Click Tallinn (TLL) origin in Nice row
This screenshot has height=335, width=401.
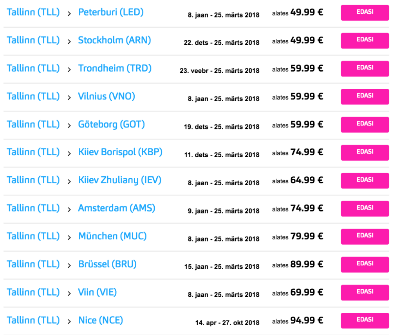pyautogui.click(x=33, y=321)
